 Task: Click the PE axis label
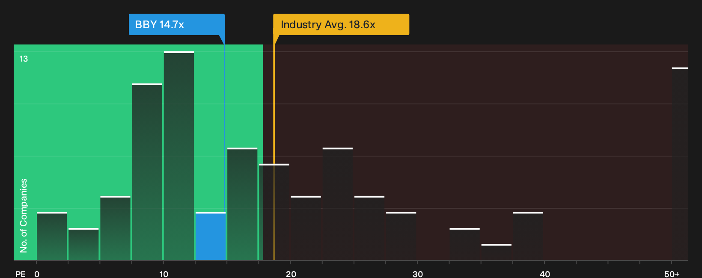(x=21, y=274)
